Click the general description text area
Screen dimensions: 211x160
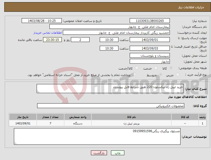click(110, 89)
